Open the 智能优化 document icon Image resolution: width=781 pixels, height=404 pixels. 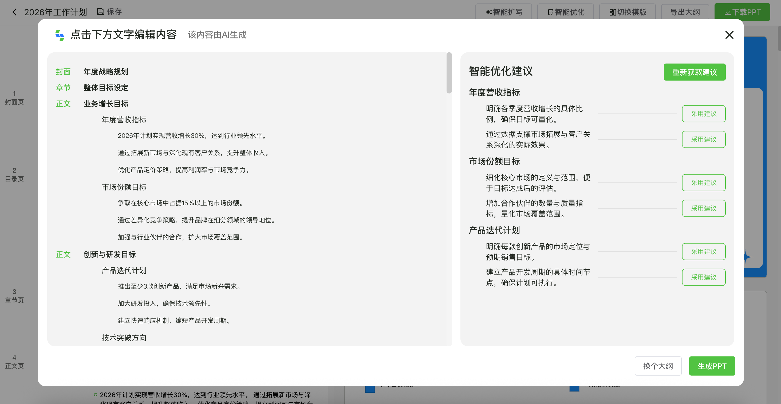point(550,11)
